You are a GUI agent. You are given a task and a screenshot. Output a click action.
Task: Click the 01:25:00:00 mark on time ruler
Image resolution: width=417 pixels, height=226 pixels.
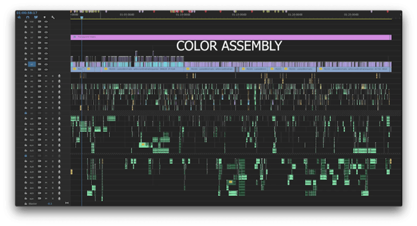[351, 14]
